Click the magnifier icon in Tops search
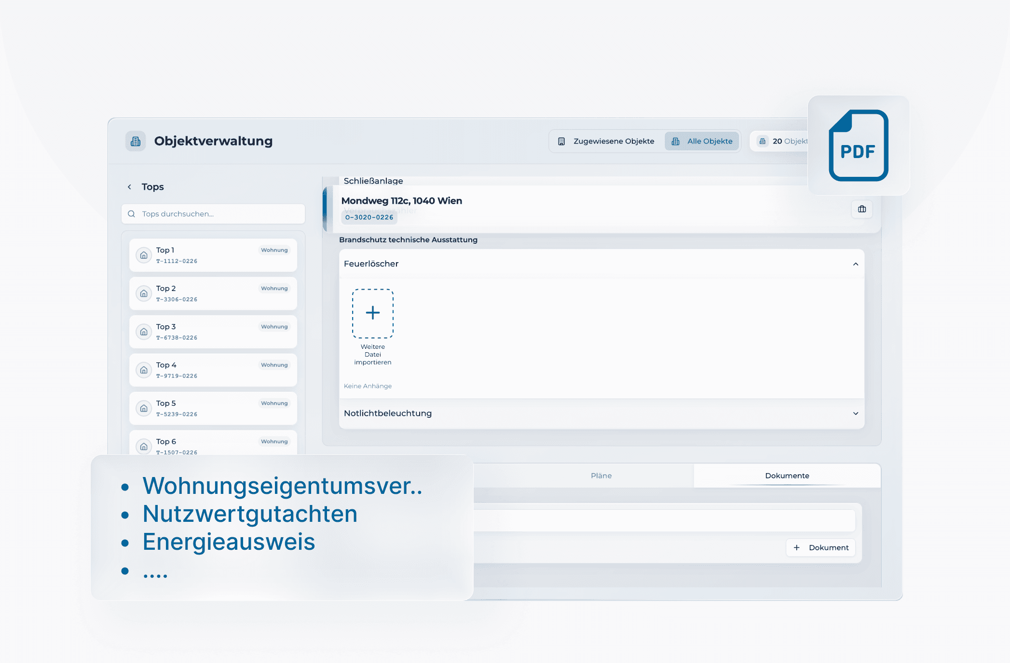Image resolution: width=1010 pixels, height=663 pixels. click(x=131, y=214)
